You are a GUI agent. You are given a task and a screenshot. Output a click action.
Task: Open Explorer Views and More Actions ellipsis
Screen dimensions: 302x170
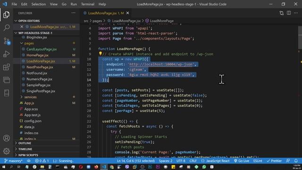pos(74,13)
